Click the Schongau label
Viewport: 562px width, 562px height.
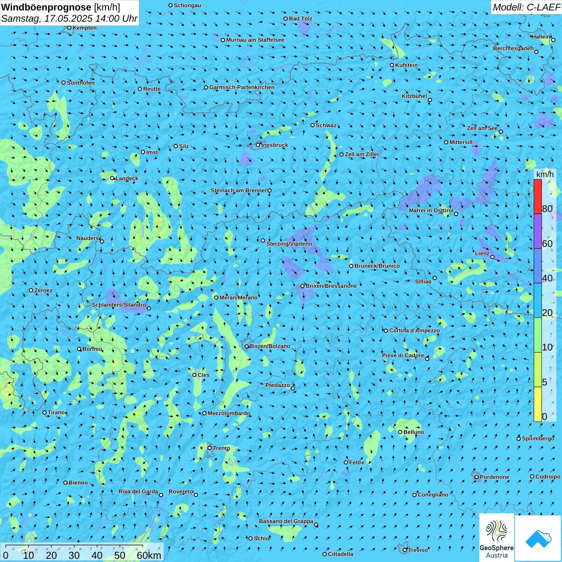click(187, 5)
